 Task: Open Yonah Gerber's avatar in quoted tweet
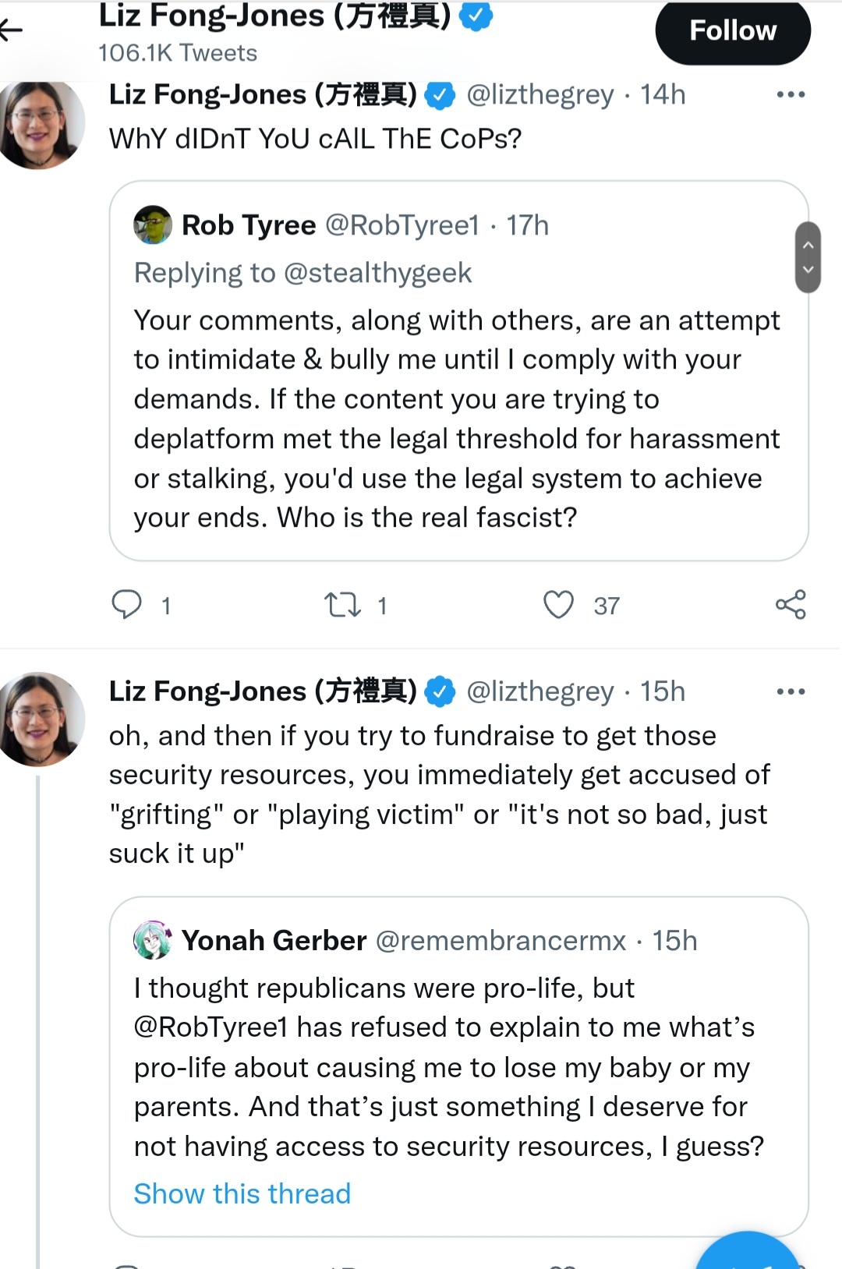point(153,940)
